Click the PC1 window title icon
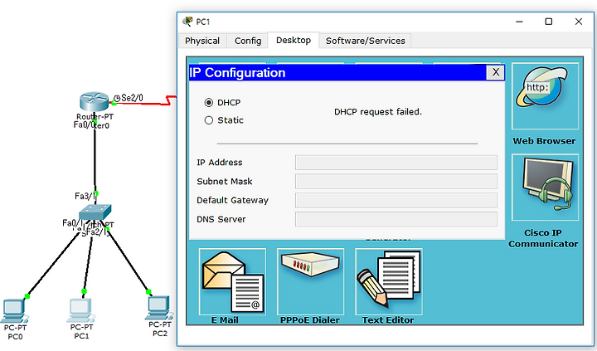 [187, 22]
